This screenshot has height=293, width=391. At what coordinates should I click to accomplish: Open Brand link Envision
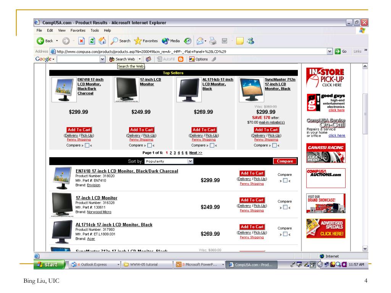pos(94,185)
